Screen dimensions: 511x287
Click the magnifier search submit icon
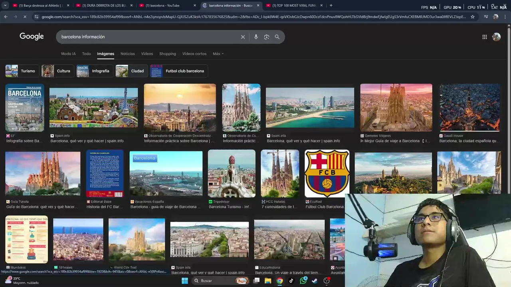pyautogui.click(x=277, y=37)
